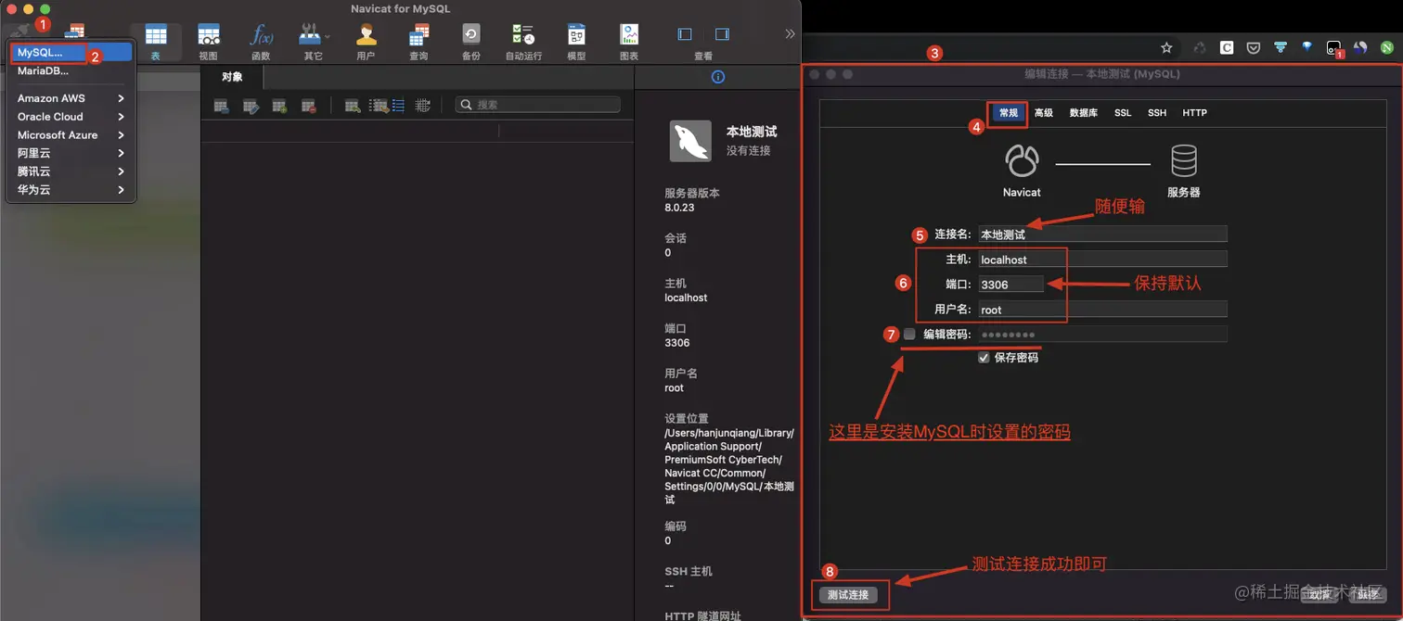The image size is (1403, 621).
Task: Open the 查询 (Query) toolbar icon
Action: tap(418, 42)
